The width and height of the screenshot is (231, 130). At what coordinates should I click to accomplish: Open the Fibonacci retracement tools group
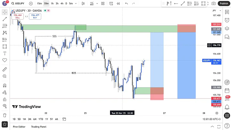[x=5, y=26]
